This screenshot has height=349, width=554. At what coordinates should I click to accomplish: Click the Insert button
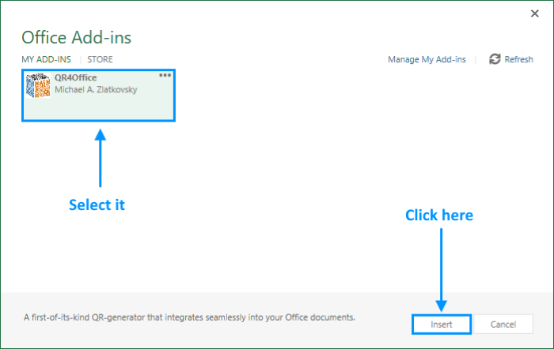click(x=442, y=325)
